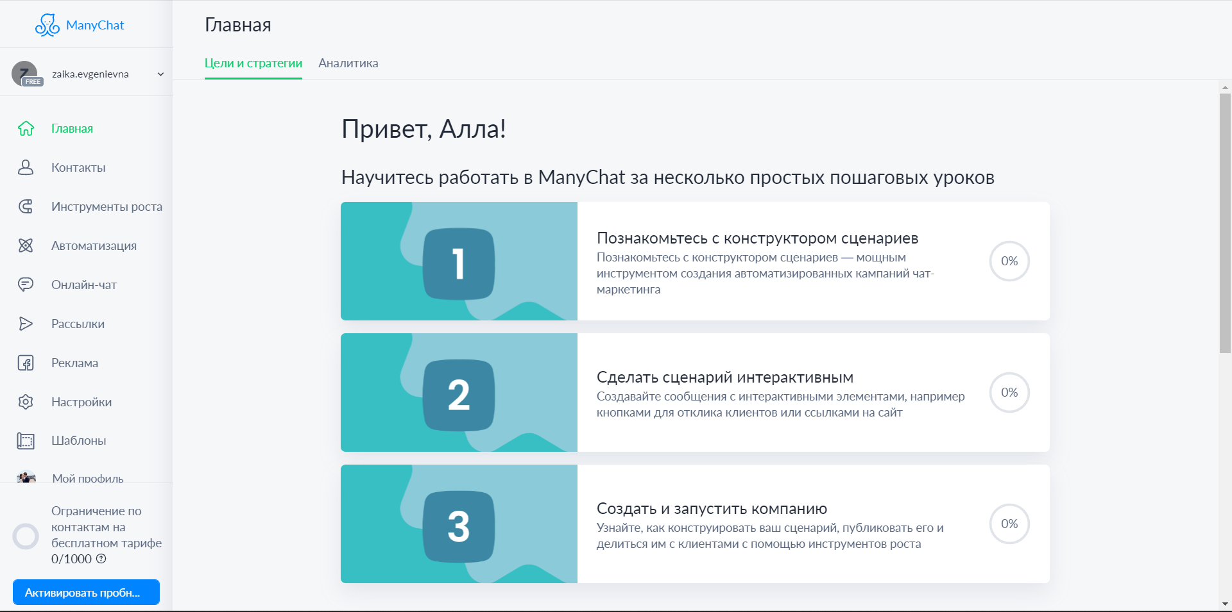Viewport: 1232px width, 612px height.
Task: Open Инструменты роста menu item
Action: click(x=107, y=207)
